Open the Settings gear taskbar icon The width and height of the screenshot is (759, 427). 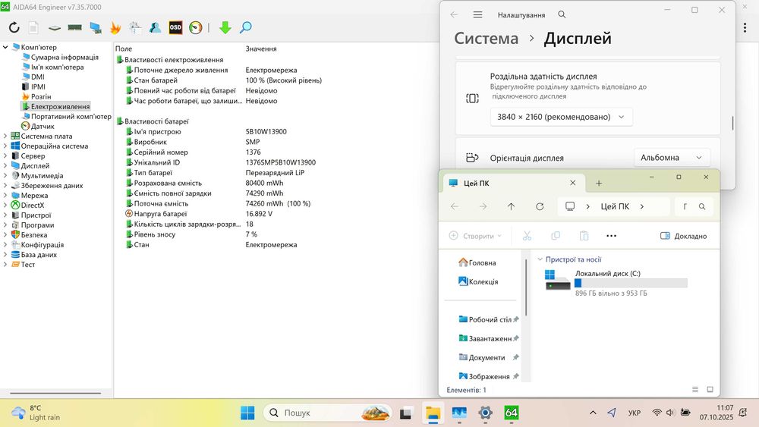pyautogui.click(x=485, y=413)
